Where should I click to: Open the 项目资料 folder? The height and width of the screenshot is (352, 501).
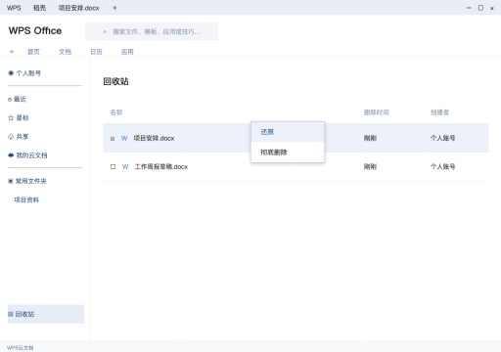click(x=26, y=199)
